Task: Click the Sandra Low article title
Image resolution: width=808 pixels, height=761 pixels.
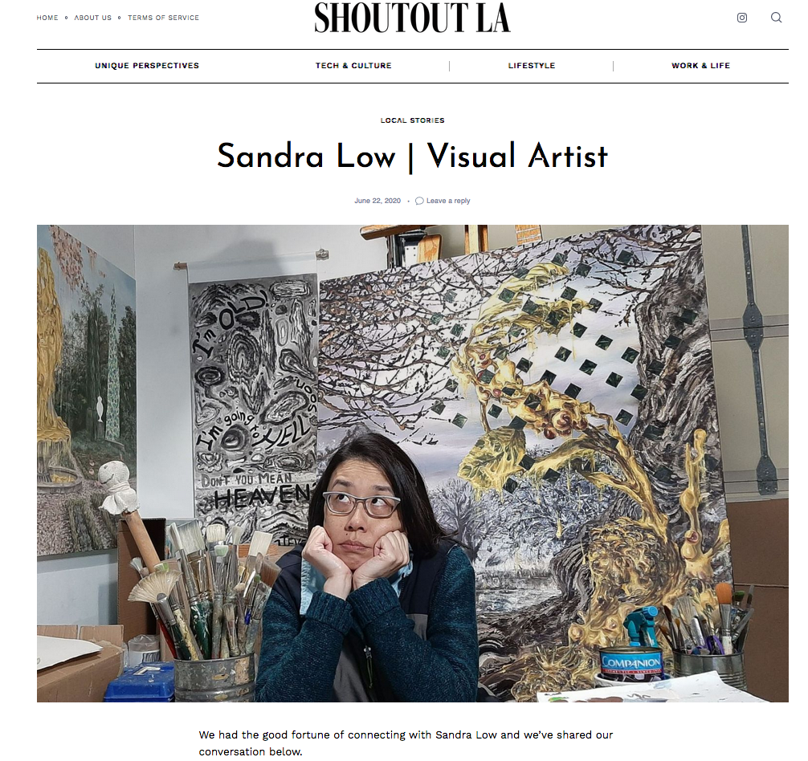Action: [412, 156]
